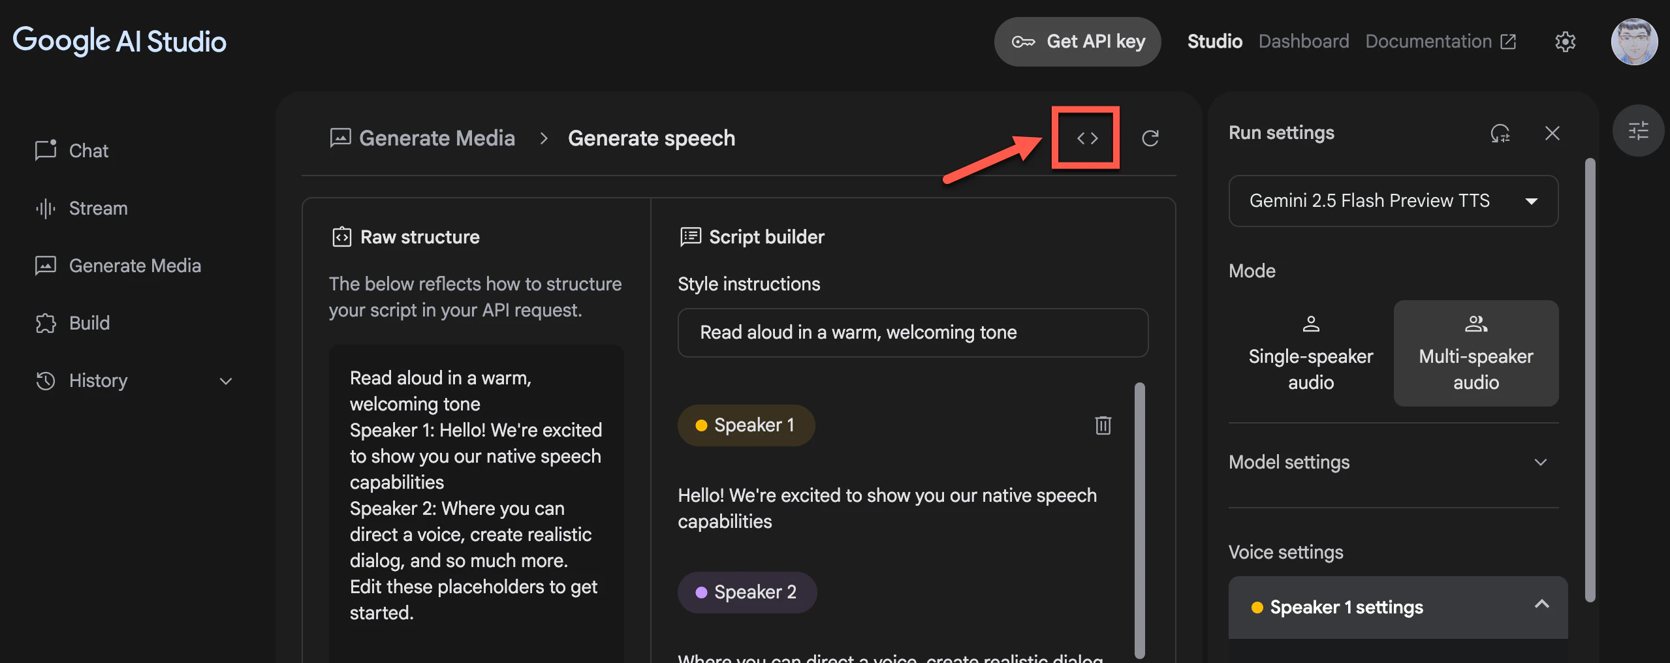Screen dimensions: 1670x663
Task: Click the orange dot in Speaker 1 settings
Action: [1257, 608]
